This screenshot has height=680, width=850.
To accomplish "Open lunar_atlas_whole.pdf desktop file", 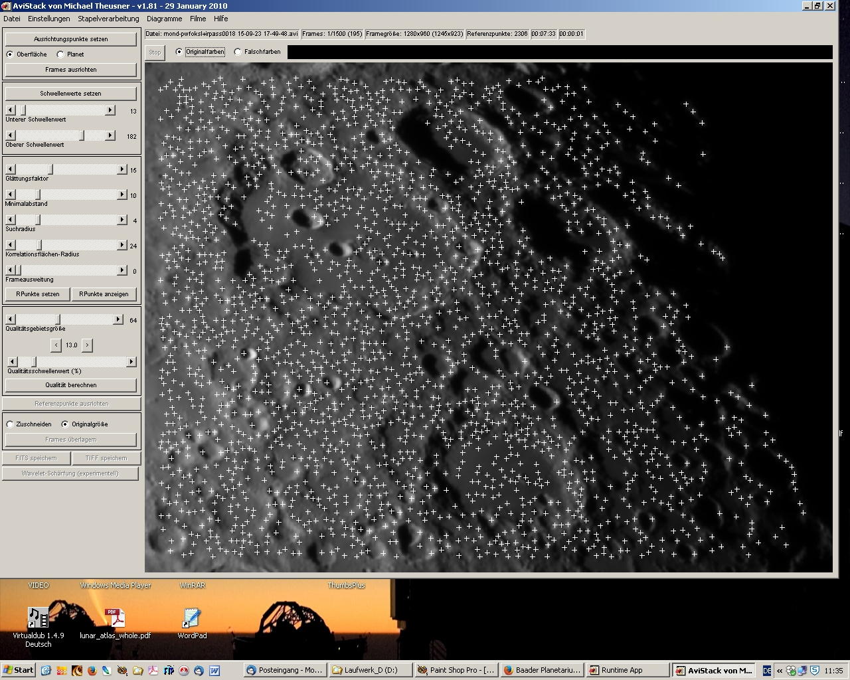I will pyautogui.click(x=116, y=618).
